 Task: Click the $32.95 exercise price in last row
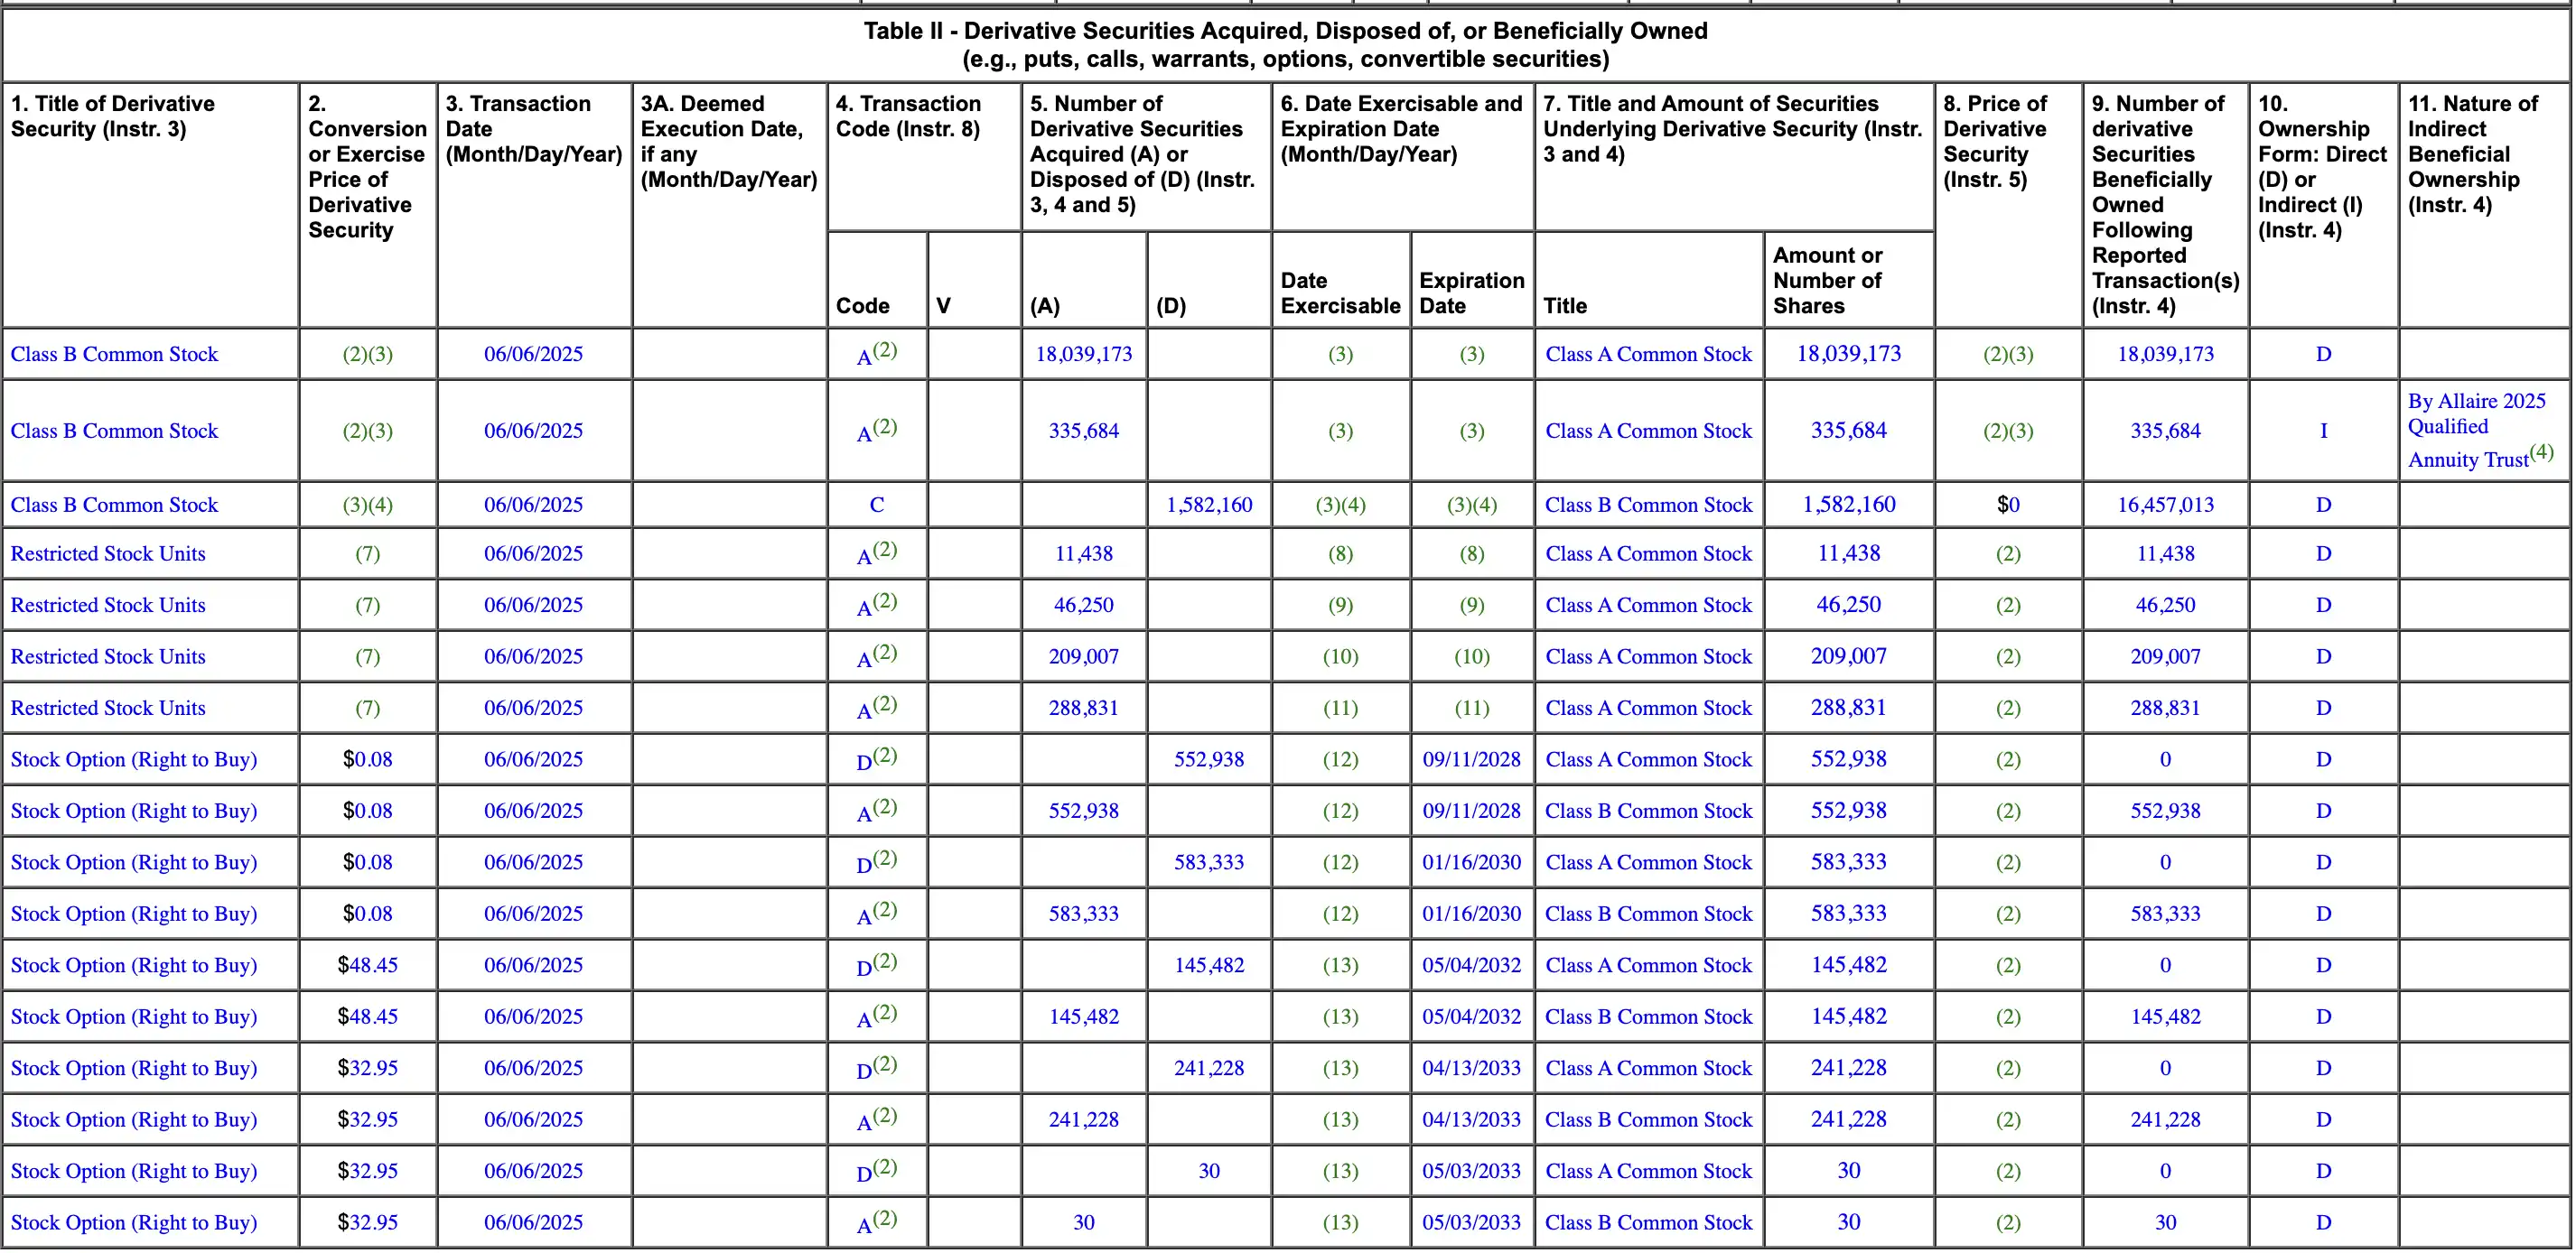click(367, 1222)
